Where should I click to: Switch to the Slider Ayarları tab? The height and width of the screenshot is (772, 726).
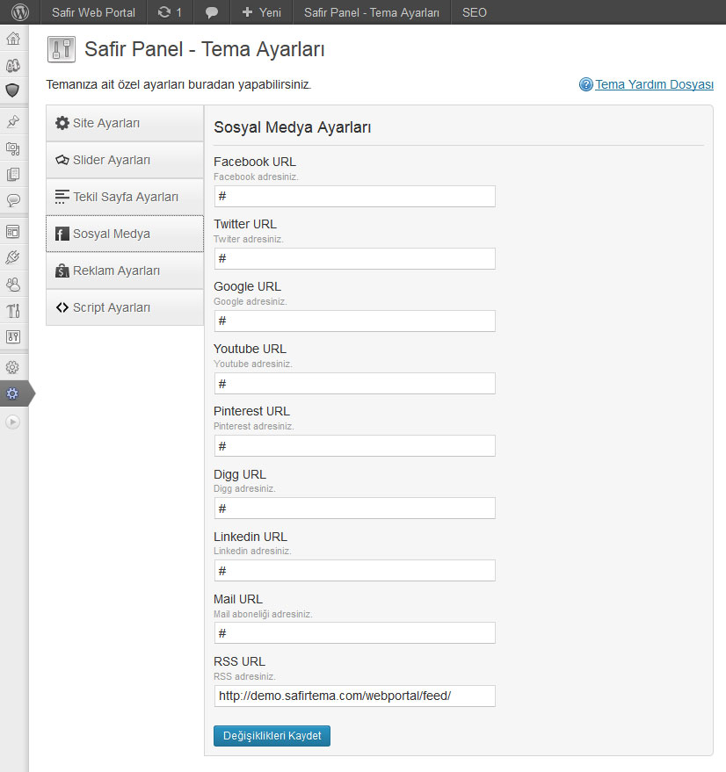pos(125,160)
